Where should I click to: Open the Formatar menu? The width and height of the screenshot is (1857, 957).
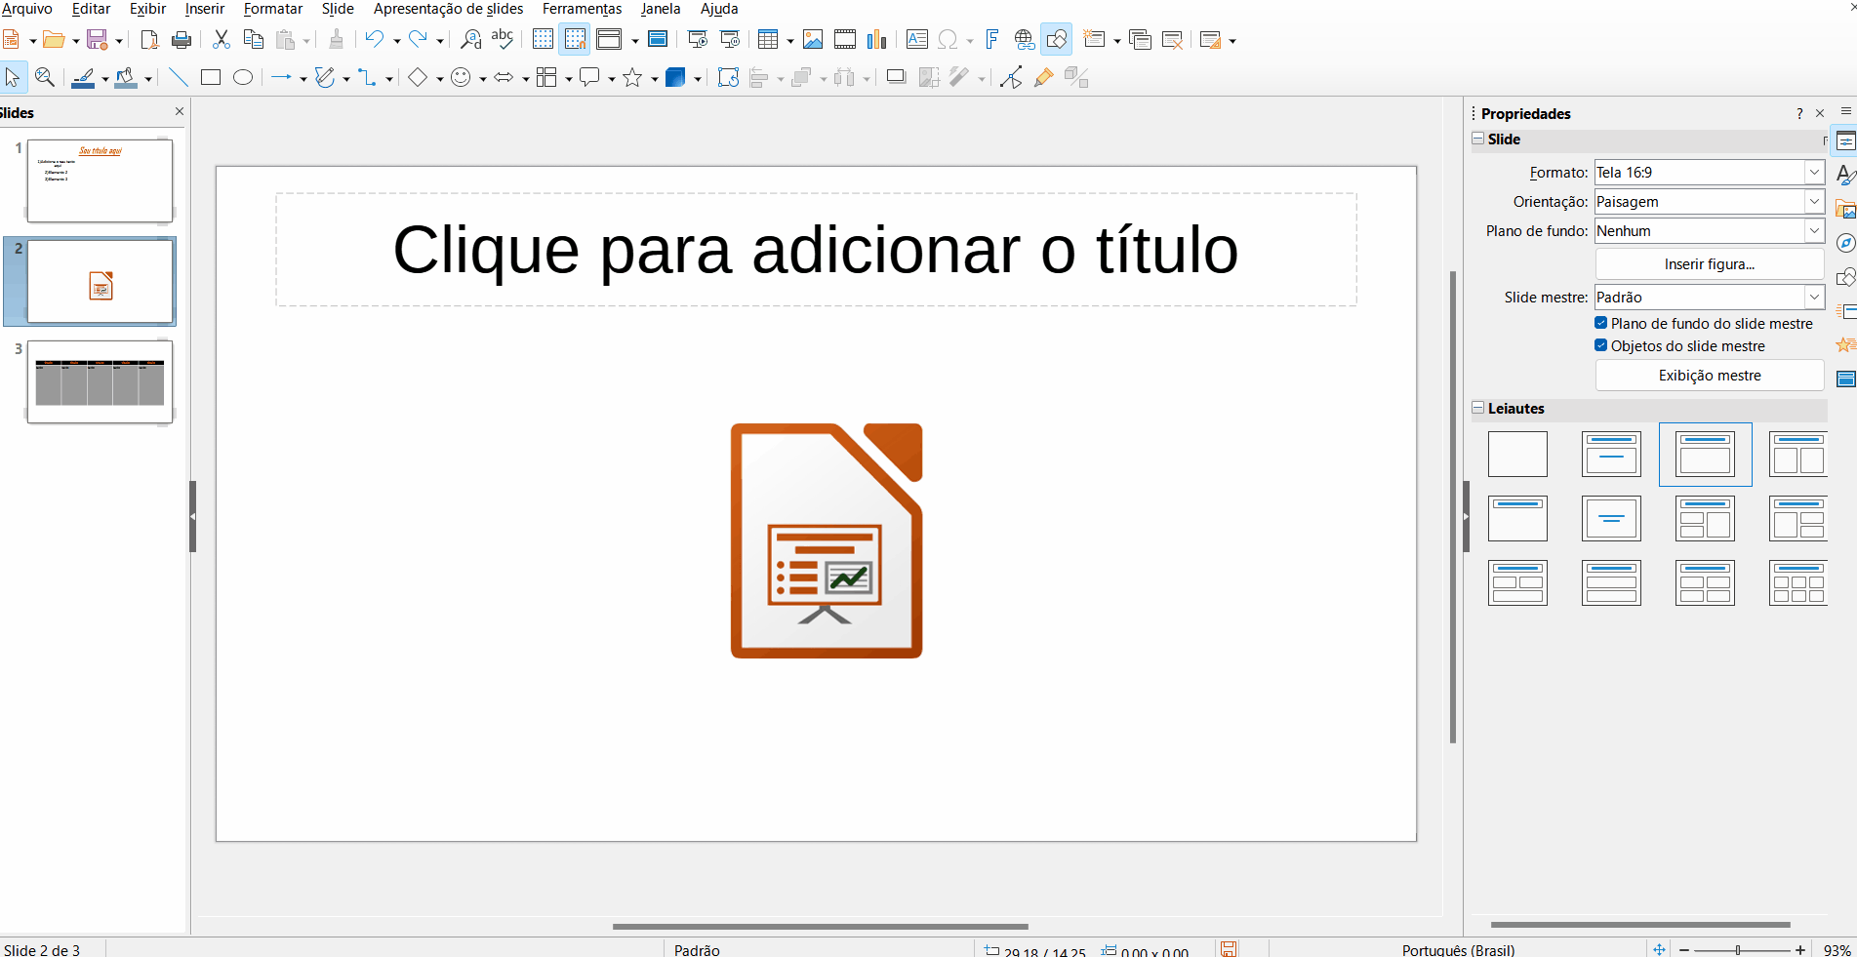pos(273,9)
